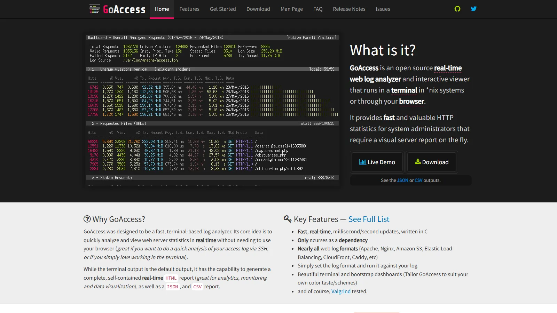Open the Man Page menu item

tap(291, 9)
